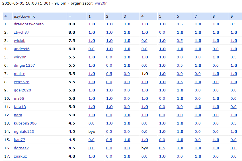Open dornesk's profile
The width and height of the screenshot is (242, 161).
[21, 148]
